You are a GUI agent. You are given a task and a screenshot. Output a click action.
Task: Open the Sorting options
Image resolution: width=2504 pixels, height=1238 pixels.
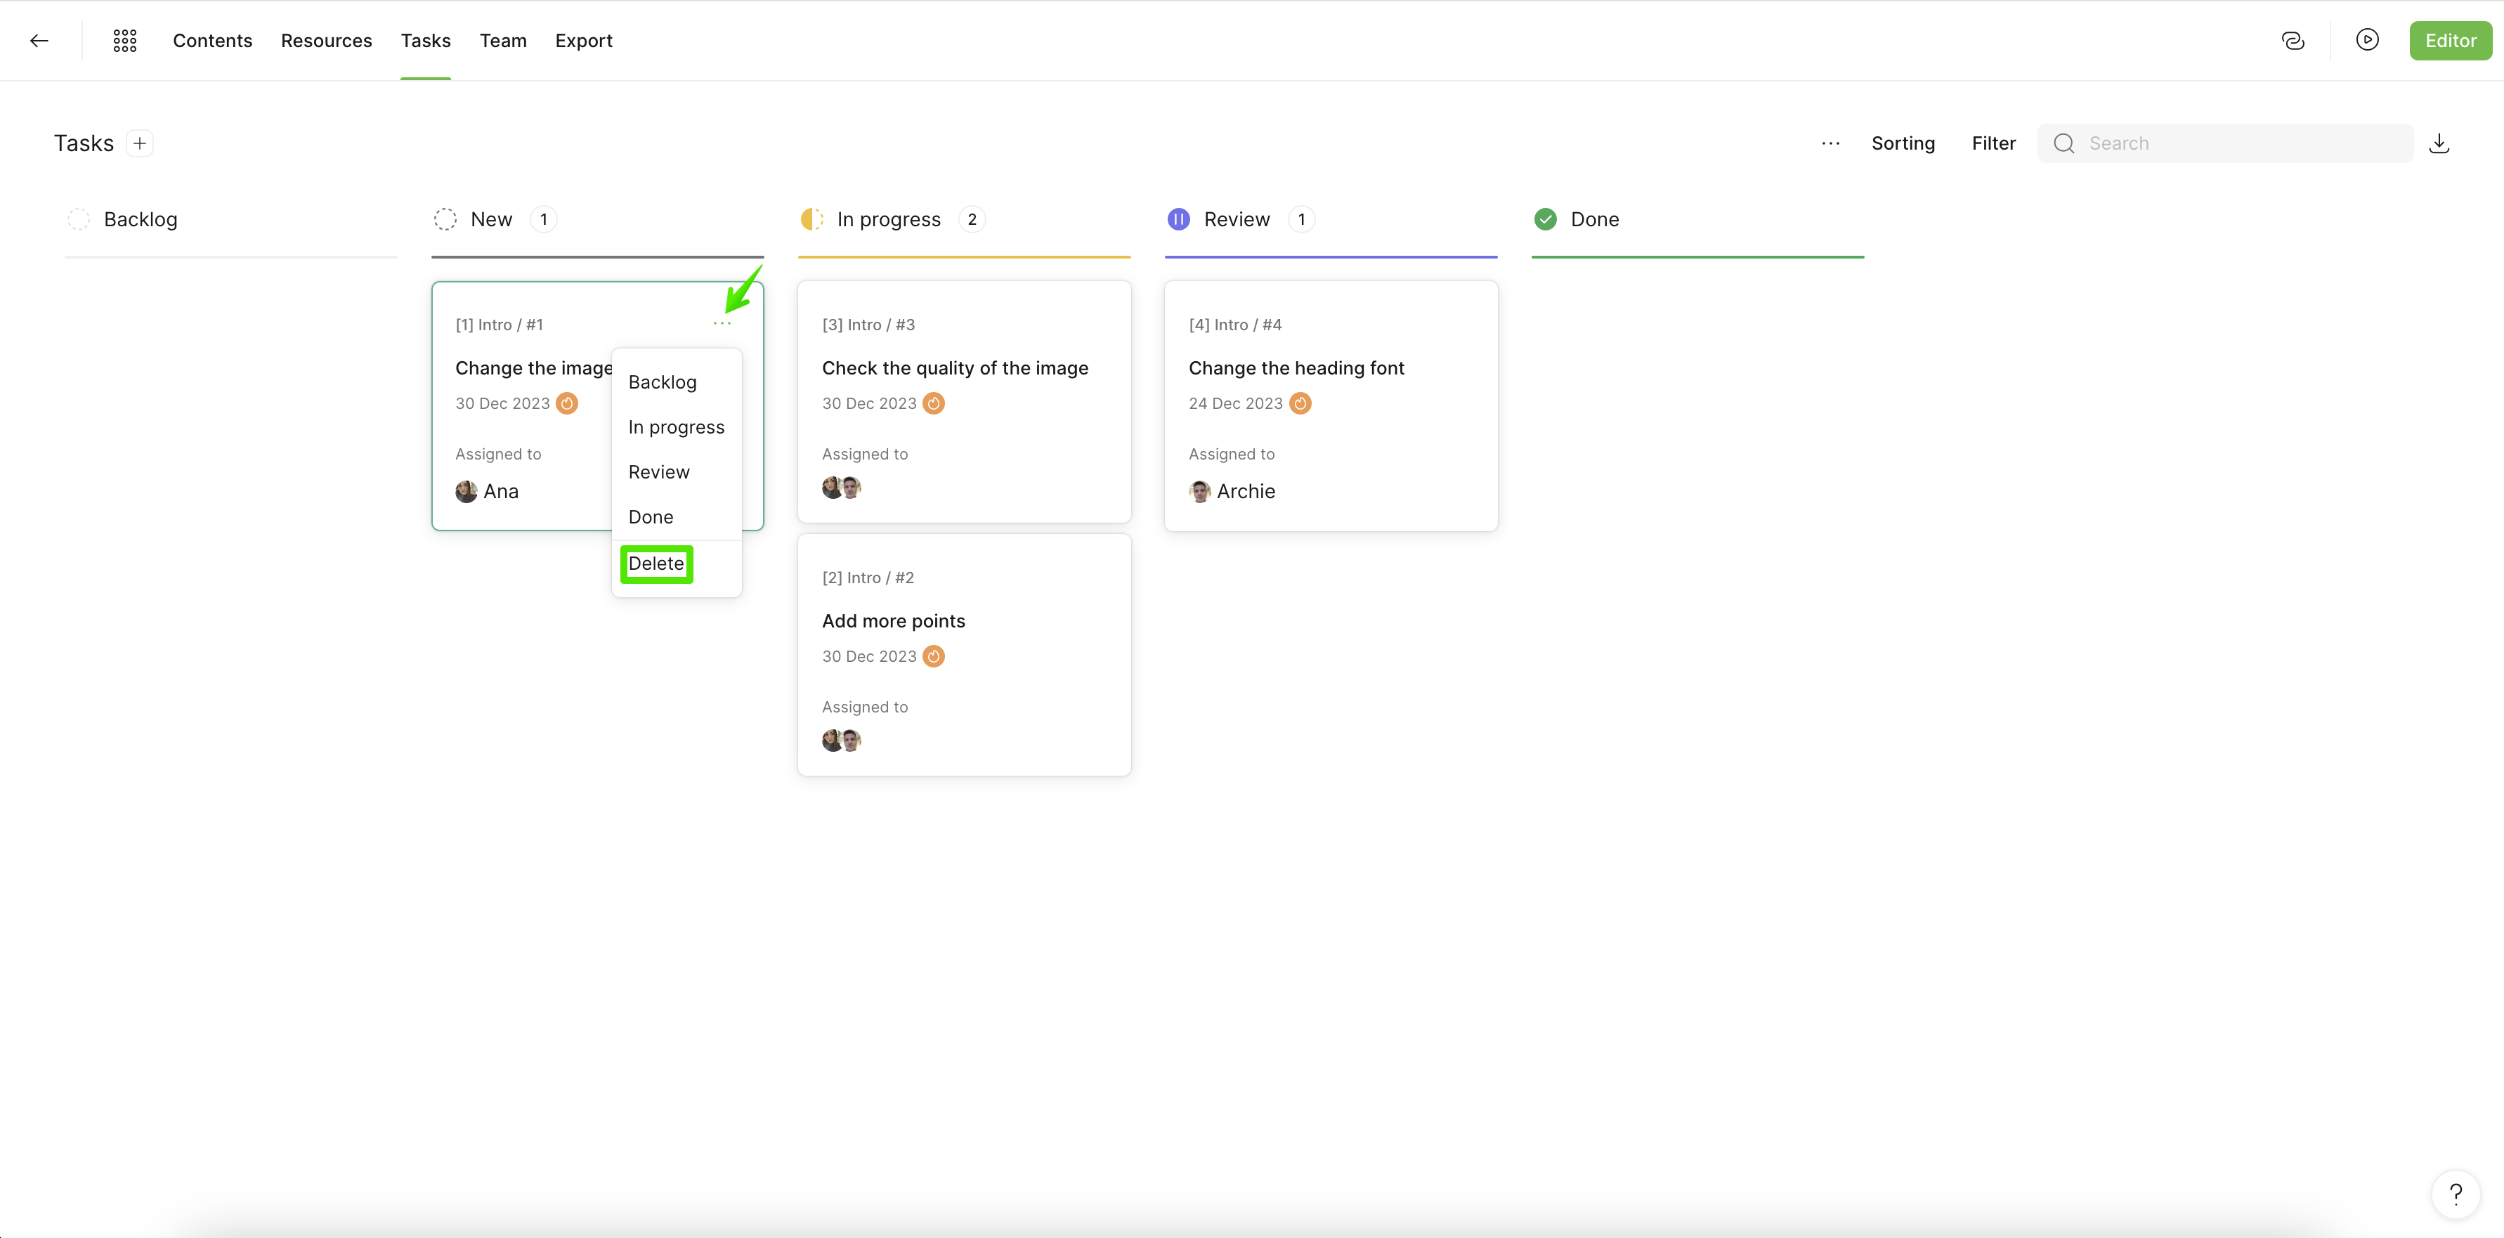pos(1903,144)
